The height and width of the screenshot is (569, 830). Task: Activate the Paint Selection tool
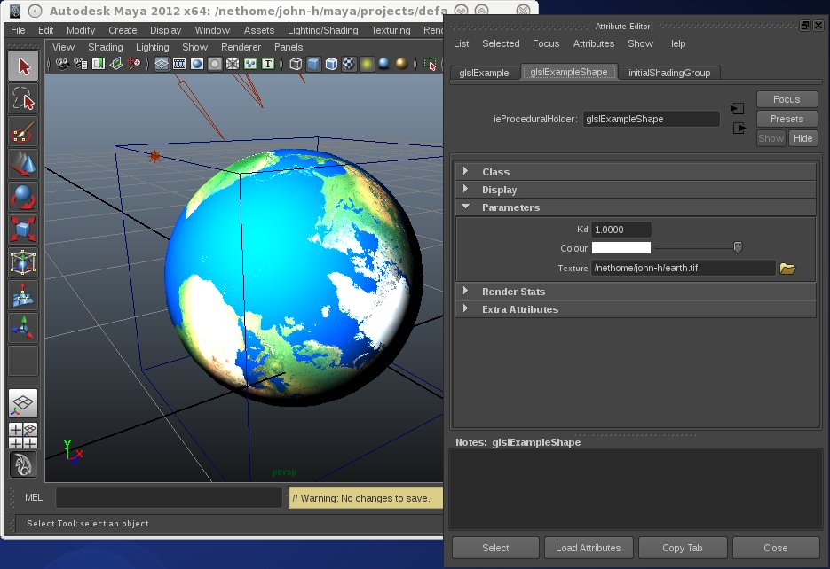23,132
